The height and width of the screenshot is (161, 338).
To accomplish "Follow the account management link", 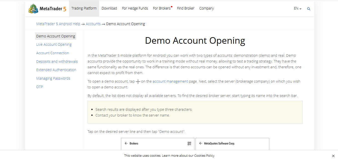I will [x=170, y=81].
